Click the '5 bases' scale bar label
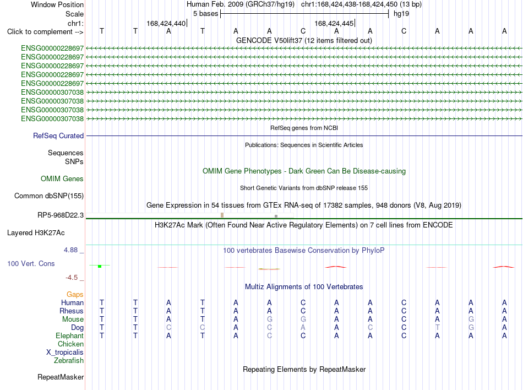Image resolution: width=523 pixels, height=390 pixels. click(x=205, y=14)
